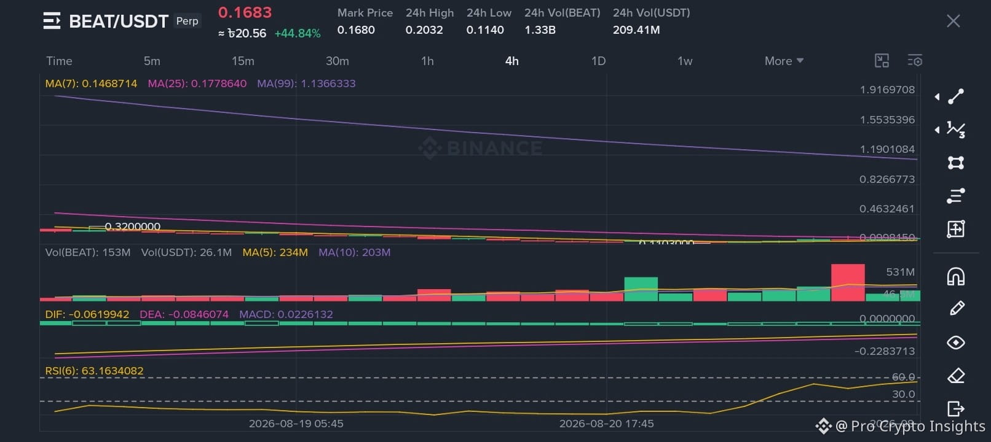The height and width of the screenshot is (442, 991).
Task: Open chart indicator settings icon
Action: click(915, 60)
